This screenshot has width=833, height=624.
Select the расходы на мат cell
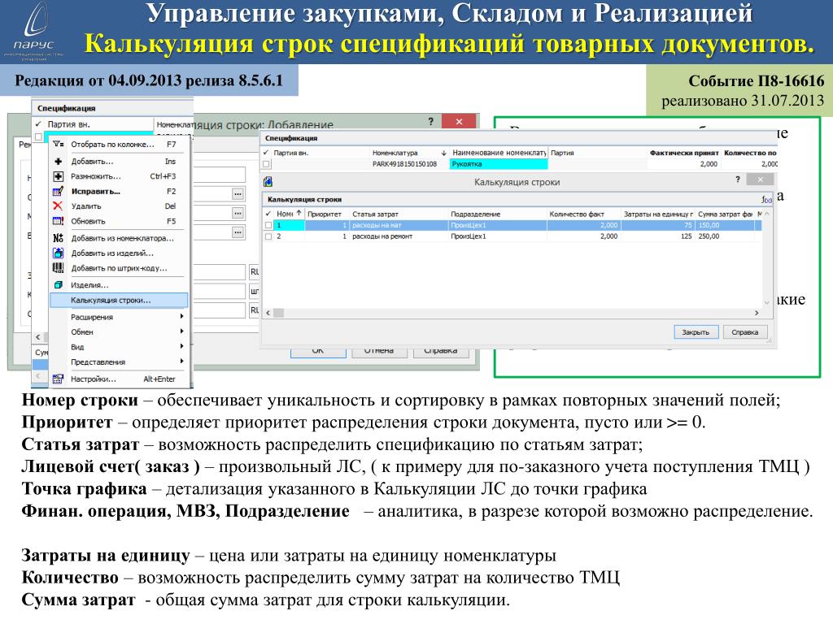coord(399,226)
